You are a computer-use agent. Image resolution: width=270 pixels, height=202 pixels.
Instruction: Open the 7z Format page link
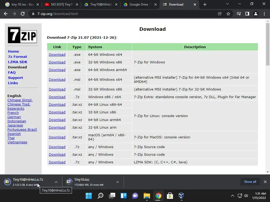coord(17,57)
